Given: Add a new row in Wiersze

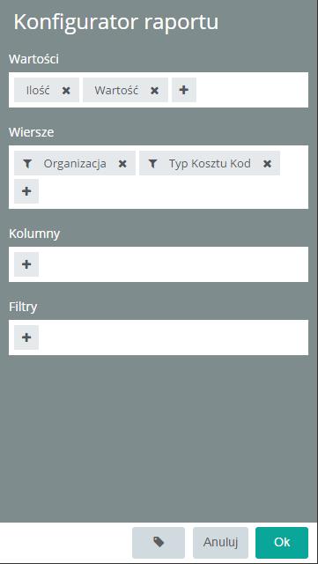Looking at the screenshot, I should coord(26,191).
